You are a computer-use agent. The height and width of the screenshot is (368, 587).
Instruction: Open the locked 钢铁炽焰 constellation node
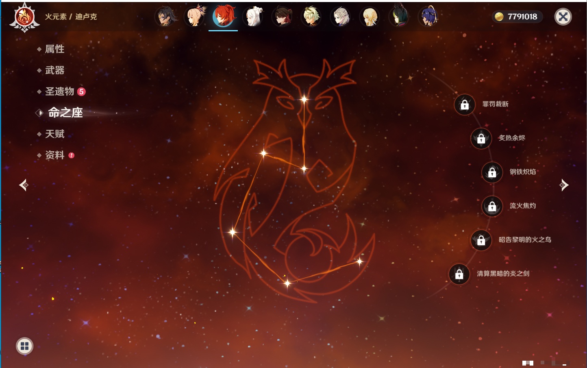492,172
